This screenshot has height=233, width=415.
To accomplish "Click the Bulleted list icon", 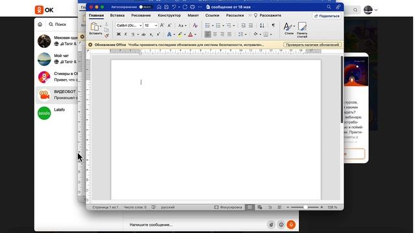I will coord(207,26).
